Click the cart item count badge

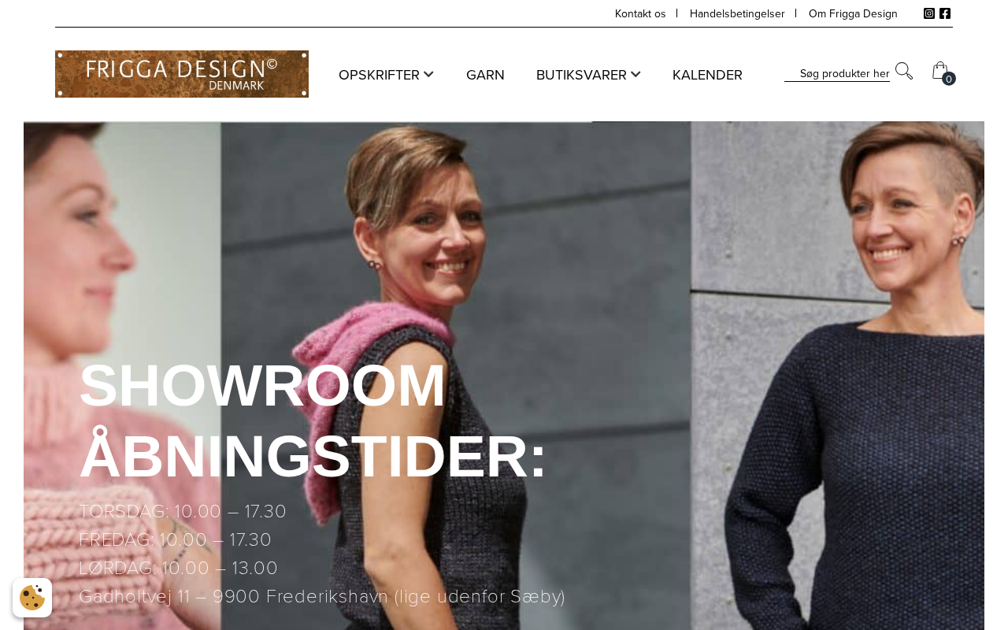coord(949,79)
